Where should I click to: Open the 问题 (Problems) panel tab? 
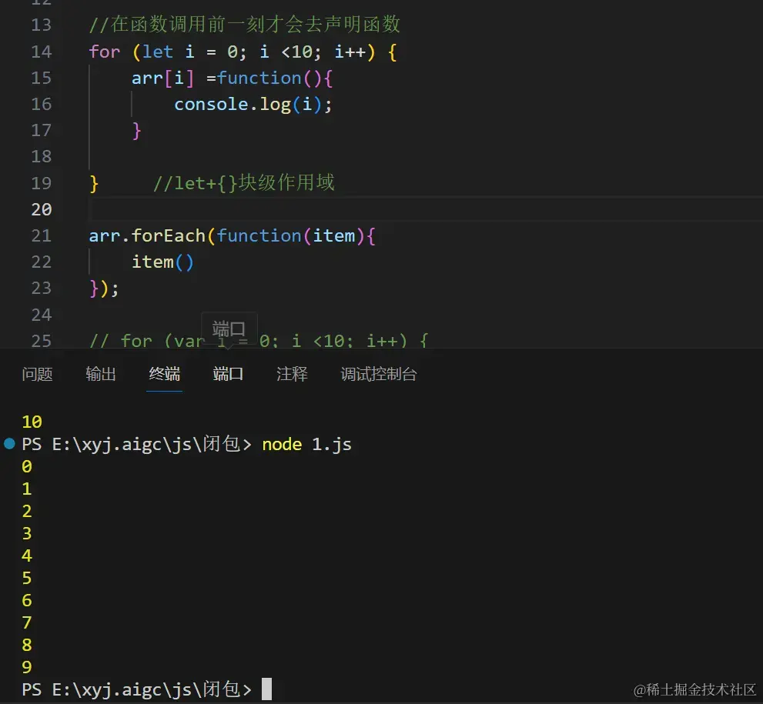37,374
